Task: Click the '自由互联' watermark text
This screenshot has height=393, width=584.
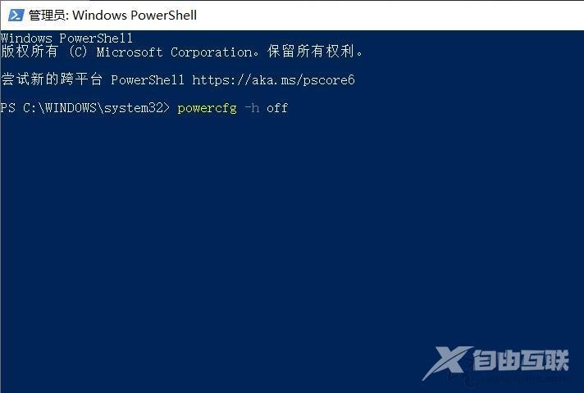Action: (521, 360)
